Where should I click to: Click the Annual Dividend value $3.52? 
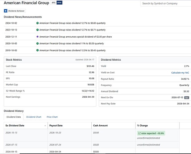tap(186, 91)
